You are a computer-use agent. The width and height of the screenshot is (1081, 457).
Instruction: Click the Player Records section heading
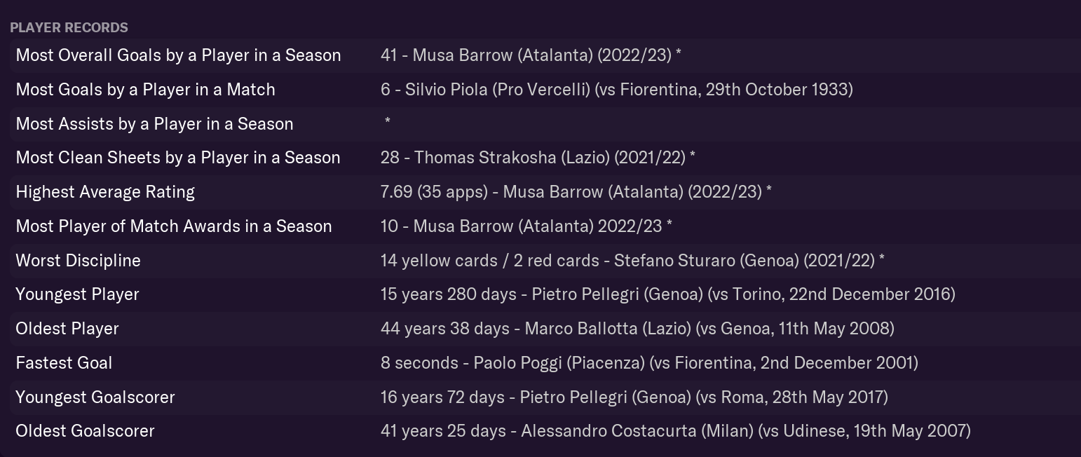(69, 27)
